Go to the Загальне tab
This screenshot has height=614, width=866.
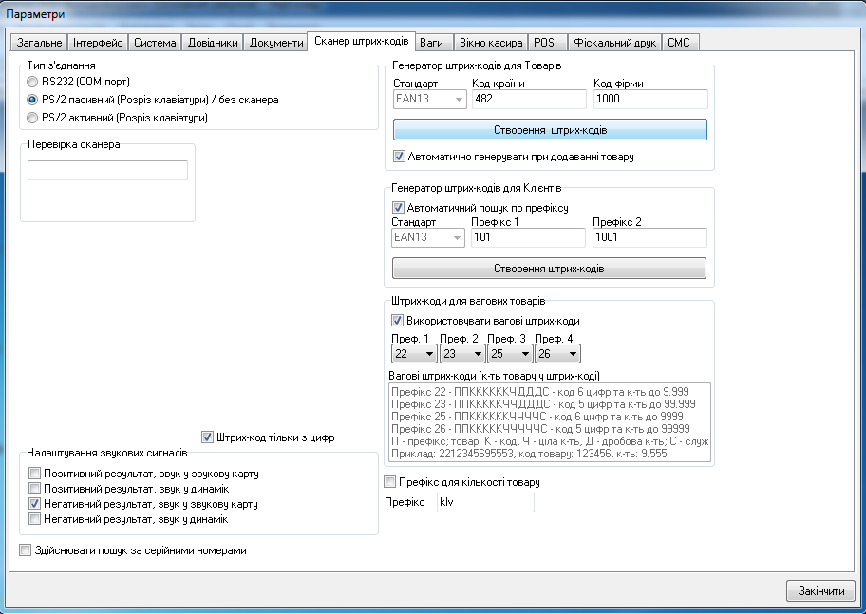pos(37,43)
